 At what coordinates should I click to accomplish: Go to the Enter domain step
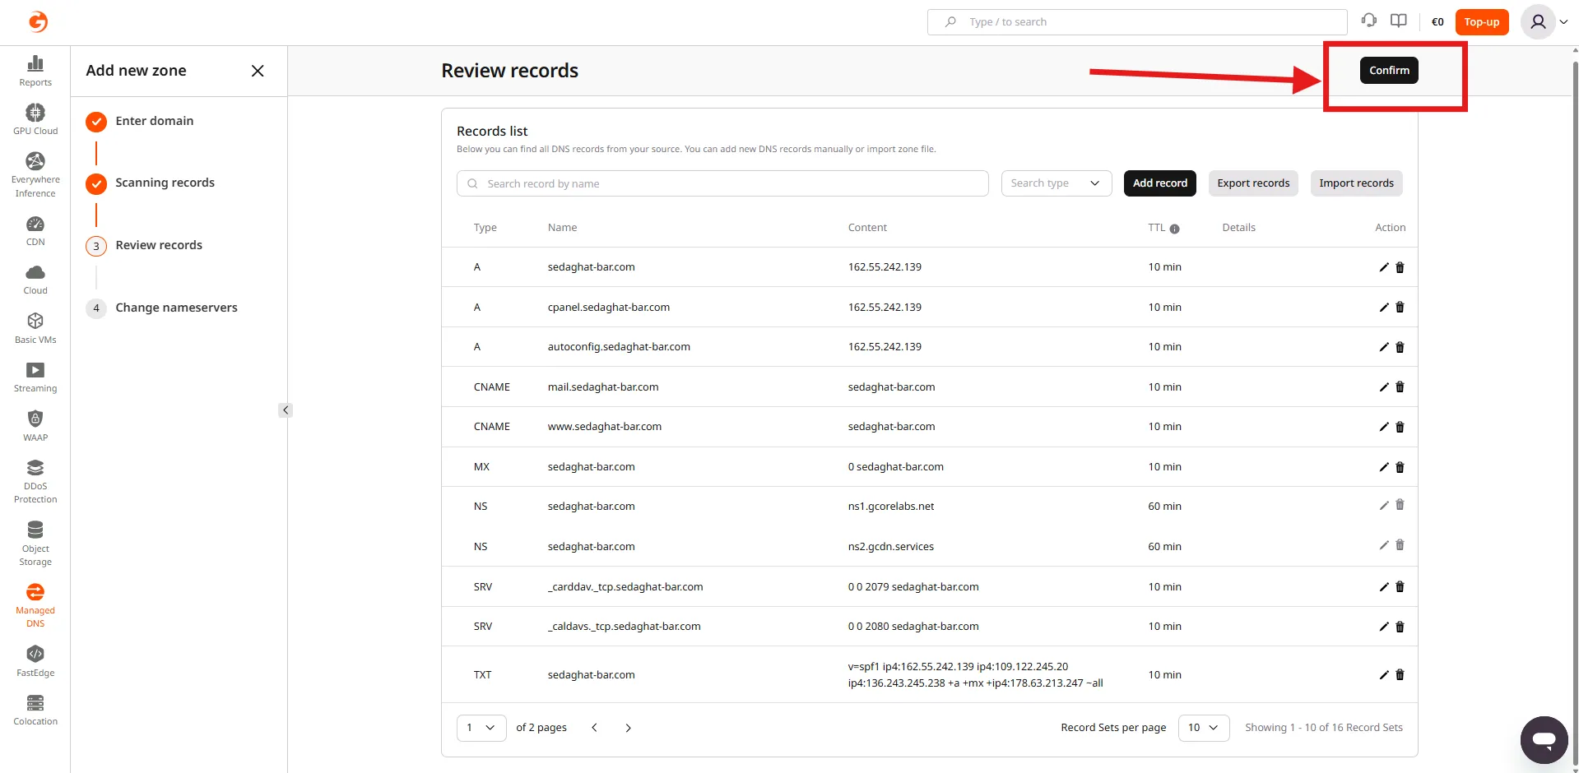(154, 121)
